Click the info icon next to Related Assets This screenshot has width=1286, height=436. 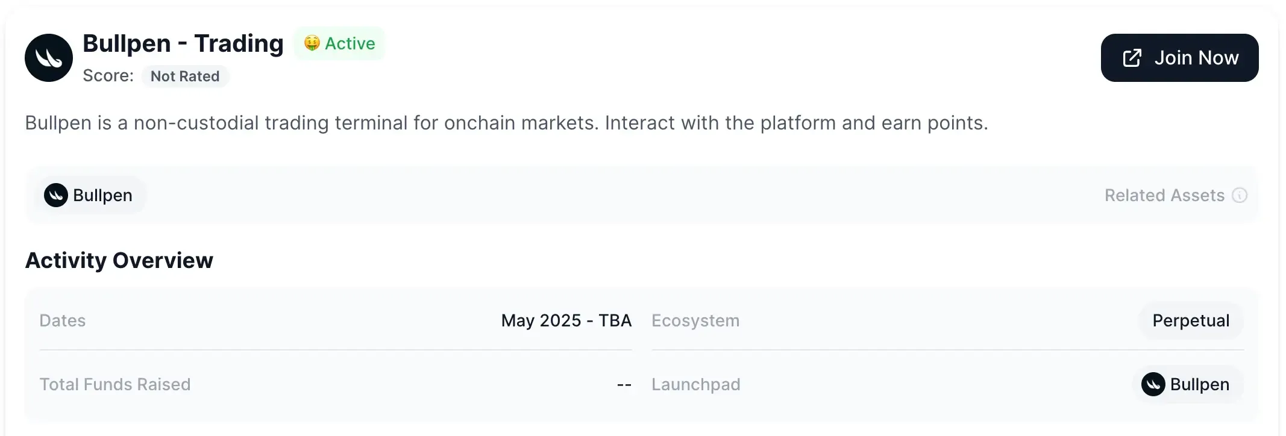1240,195
